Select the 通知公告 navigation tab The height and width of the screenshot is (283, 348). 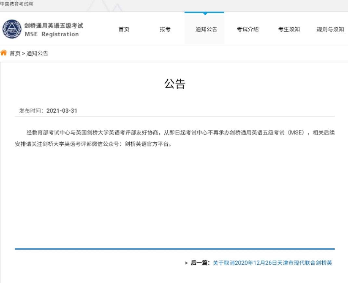click(206, 29)
